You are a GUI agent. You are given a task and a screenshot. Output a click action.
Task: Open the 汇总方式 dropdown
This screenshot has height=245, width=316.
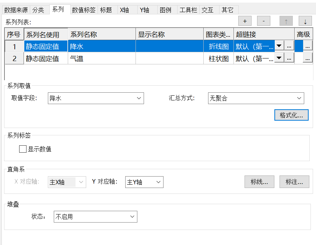click(x=299, y=98)
